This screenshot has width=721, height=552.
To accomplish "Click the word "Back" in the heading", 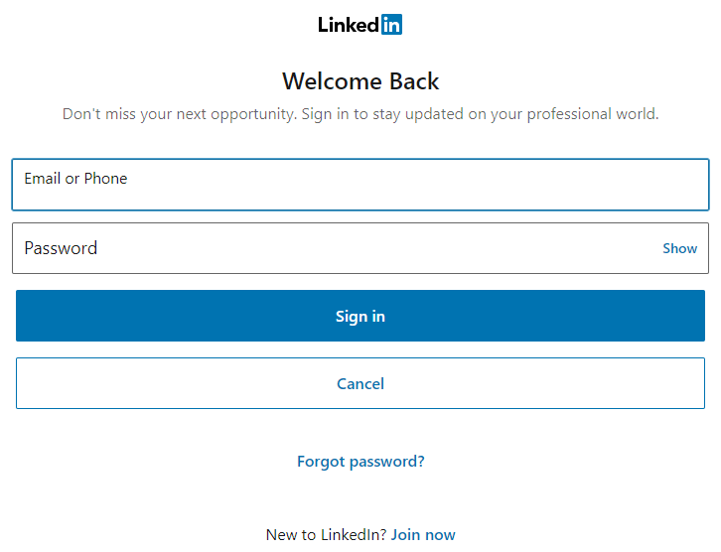I will coord(414,81).
